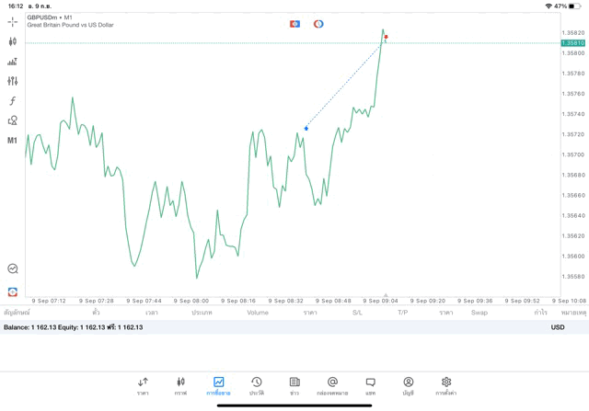The image size is (589, 411).
Task: Open the drawing objects shapes icon
Action: (13, 120)
